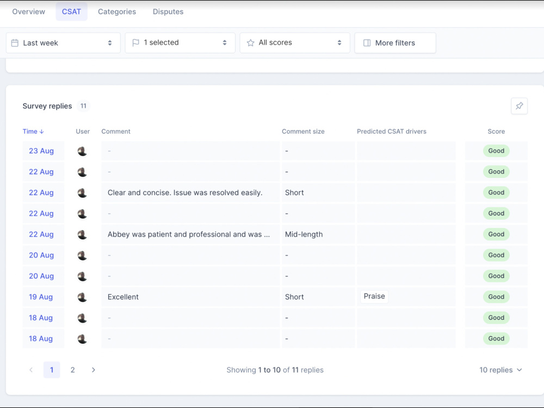Viewport: 544px width, 408px height.
Task: Click the Comment size column header
Action: click(303, 132)
